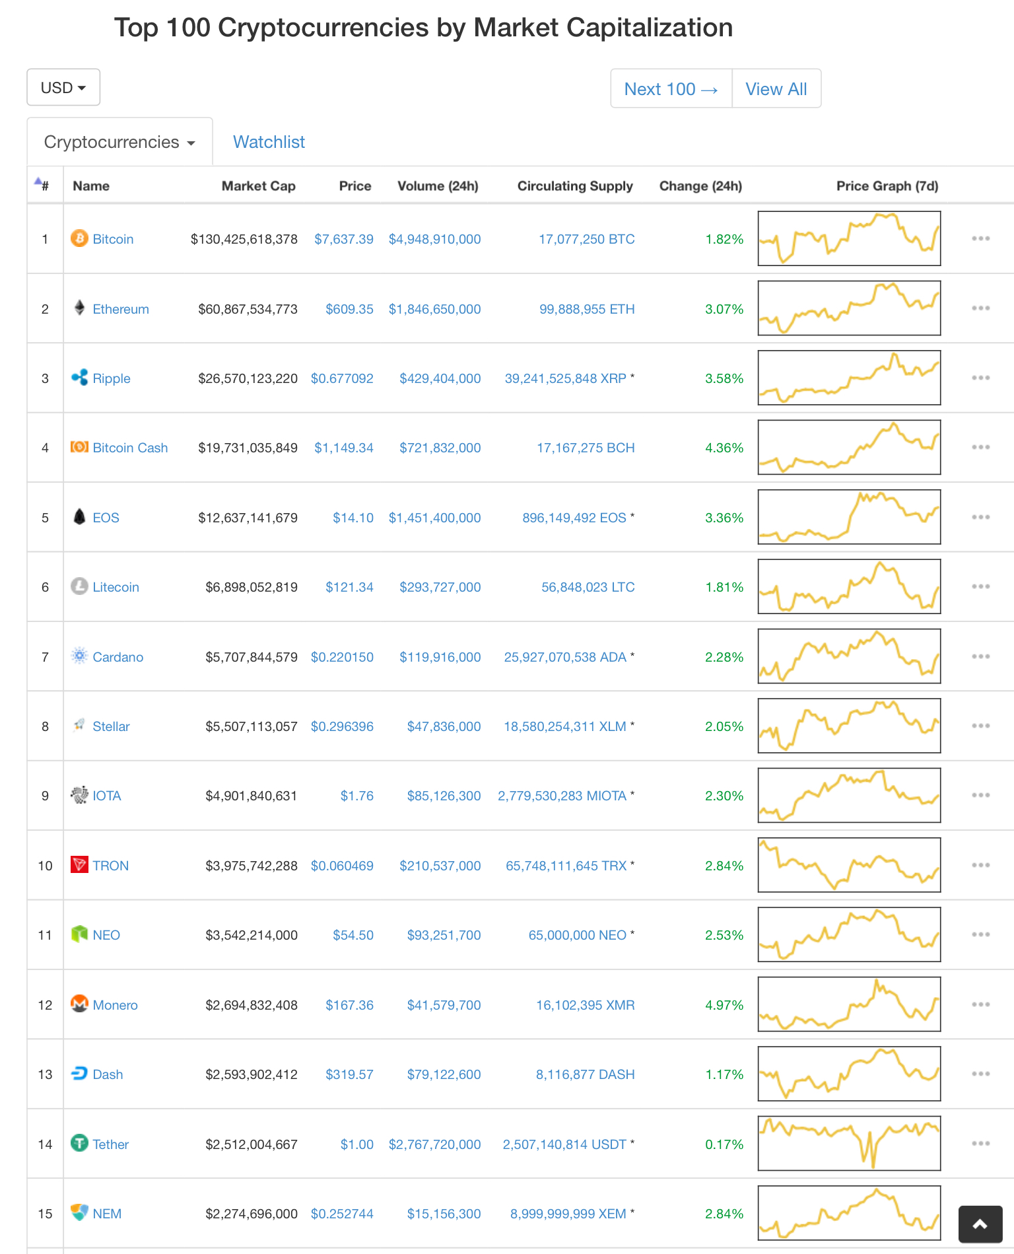Click the Dash logo icon

(x=79, y=1073)
